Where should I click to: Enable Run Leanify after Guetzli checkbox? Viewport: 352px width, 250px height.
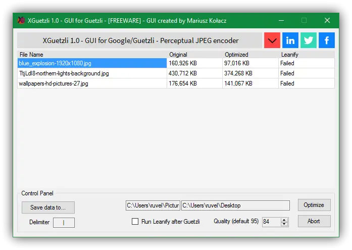(135, 222)
